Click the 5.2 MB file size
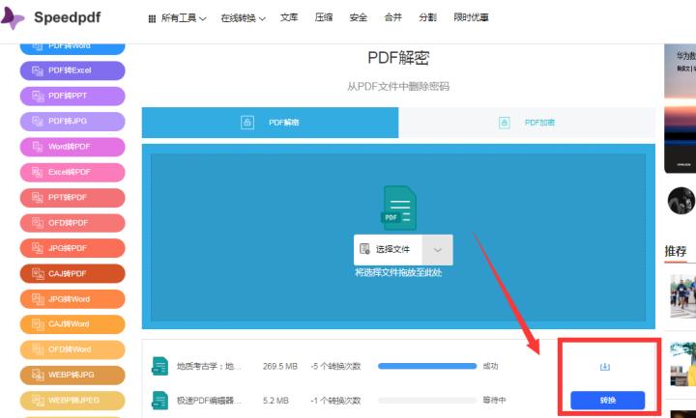The width and height of the screenshot is (696, 418). [x=275, y=401]
